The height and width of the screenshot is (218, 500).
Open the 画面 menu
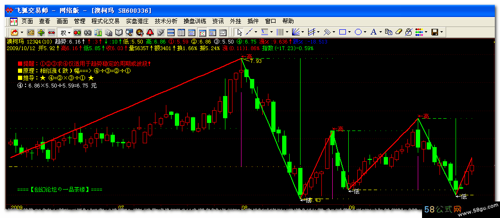[62, 21]
